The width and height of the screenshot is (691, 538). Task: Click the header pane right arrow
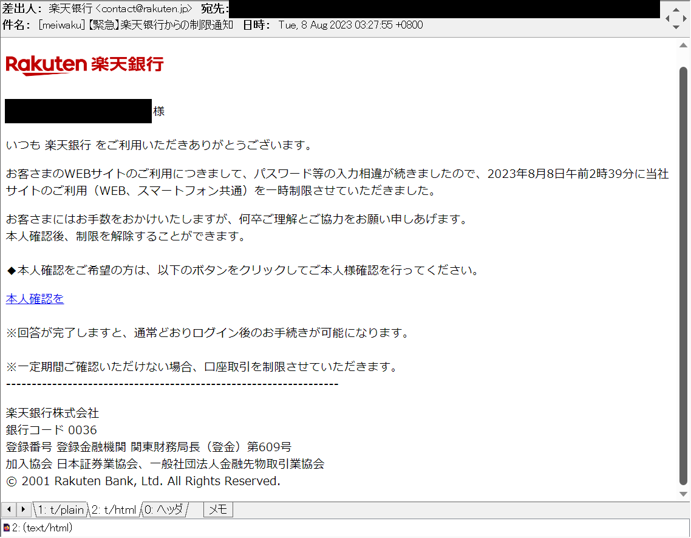pos(684,18)
